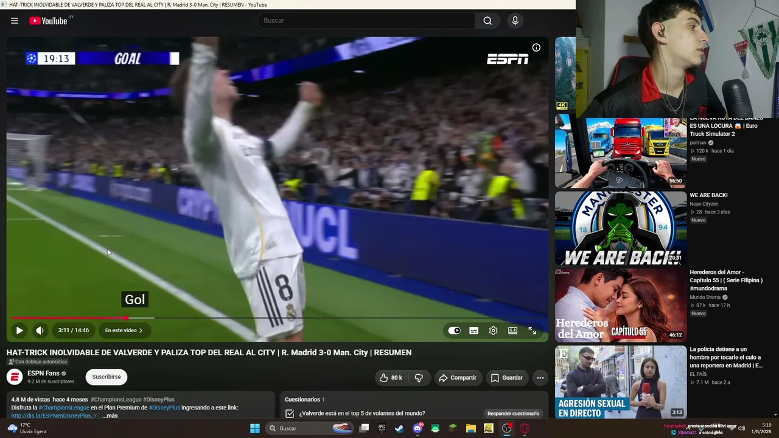Screen dimensions: 779x438
Task: Open the weather widget showing 17°C
Action: tap(28, 428)
